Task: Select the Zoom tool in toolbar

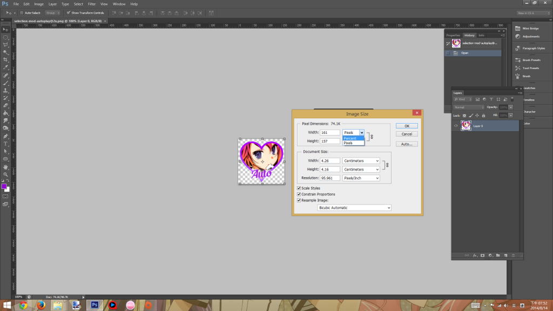Action: (5, 174)
